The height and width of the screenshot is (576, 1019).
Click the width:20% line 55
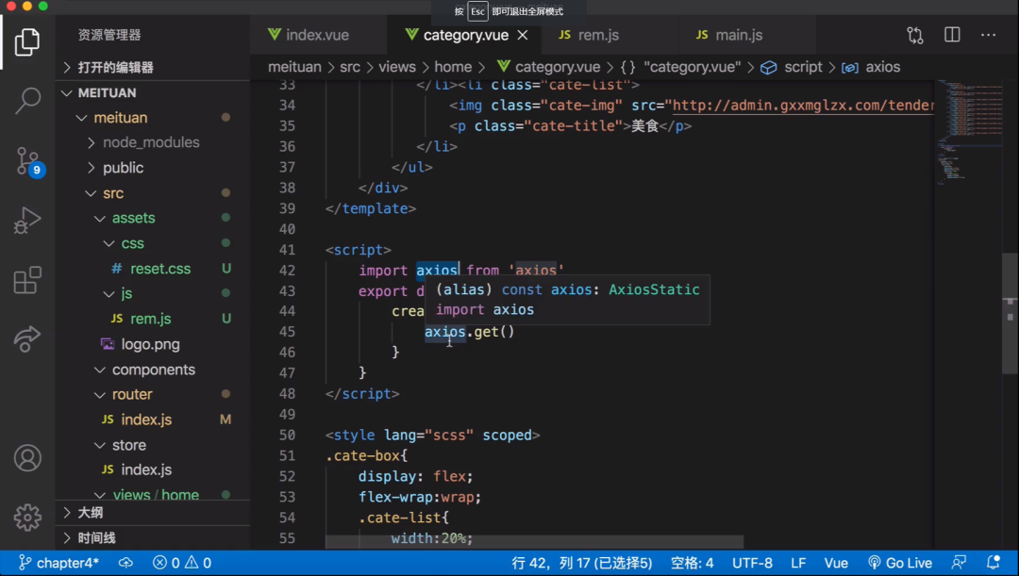pyautogui.click(x=431, y=538)
